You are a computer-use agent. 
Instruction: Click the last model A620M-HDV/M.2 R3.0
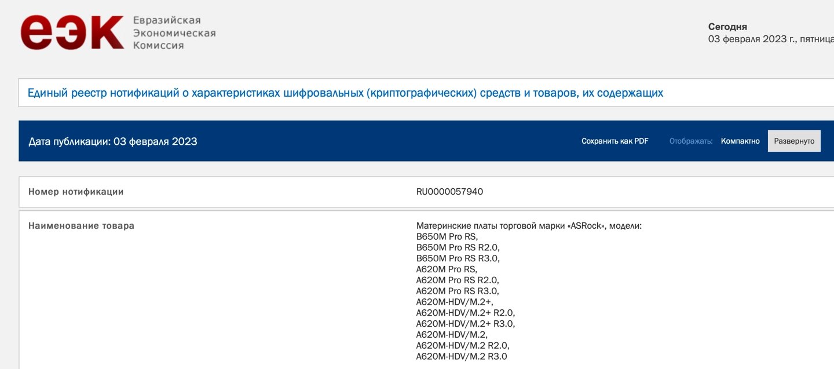461,356
